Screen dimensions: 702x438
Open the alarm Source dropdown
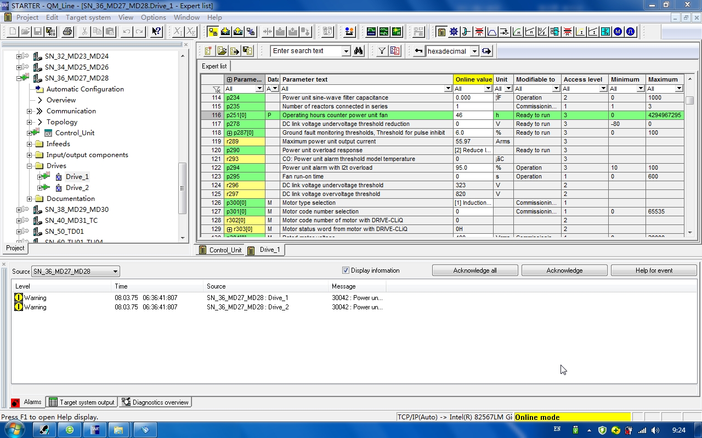pos(115,272)
